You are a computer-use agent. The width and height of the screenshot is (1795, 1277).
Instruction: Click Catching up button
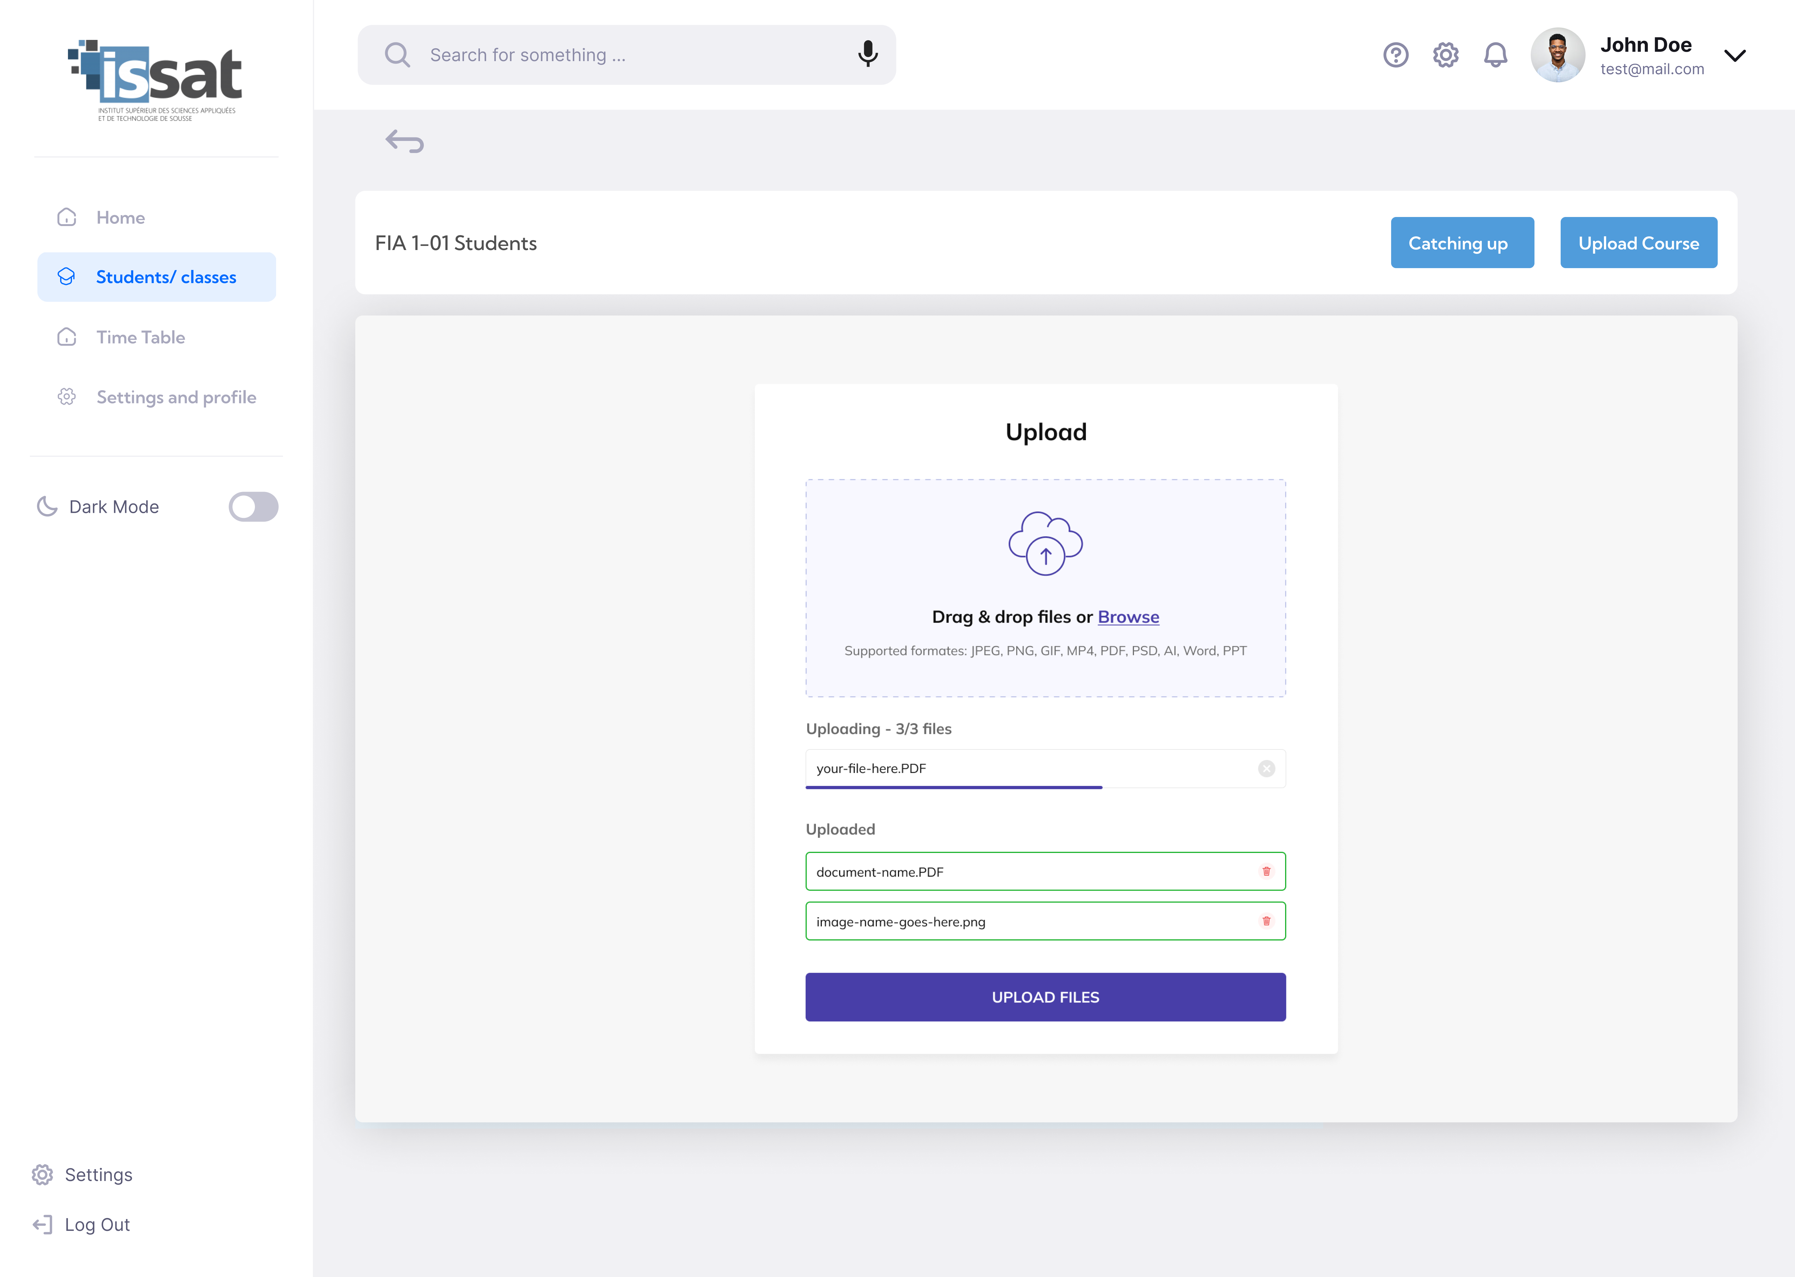pyautogui.click(x=1462, y=243)
